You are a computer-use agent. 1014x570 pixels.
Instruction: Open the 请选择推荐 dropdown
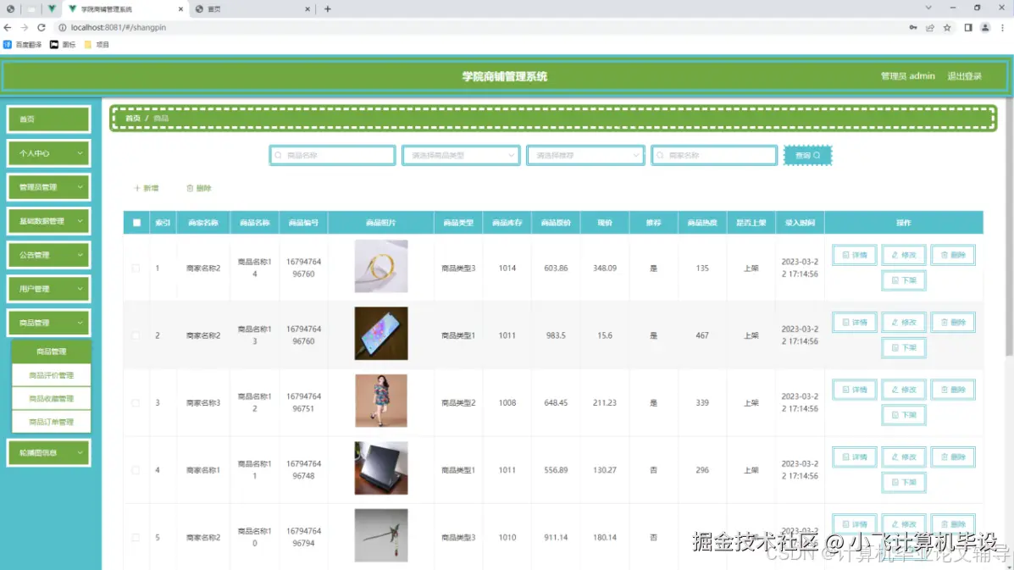coord(585,156)
